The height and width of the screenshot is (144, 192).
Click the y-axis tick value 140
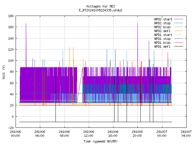pos(11,38)
